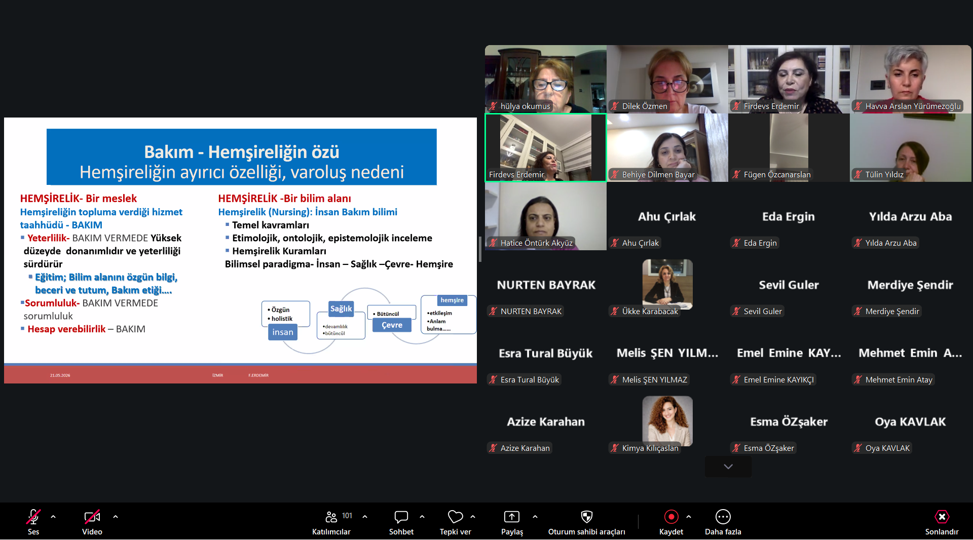The width and height of the screenshot is (973, 540).
Task: Click the Sağlık box in slide diagram
Action: click(x=341, y=308)
